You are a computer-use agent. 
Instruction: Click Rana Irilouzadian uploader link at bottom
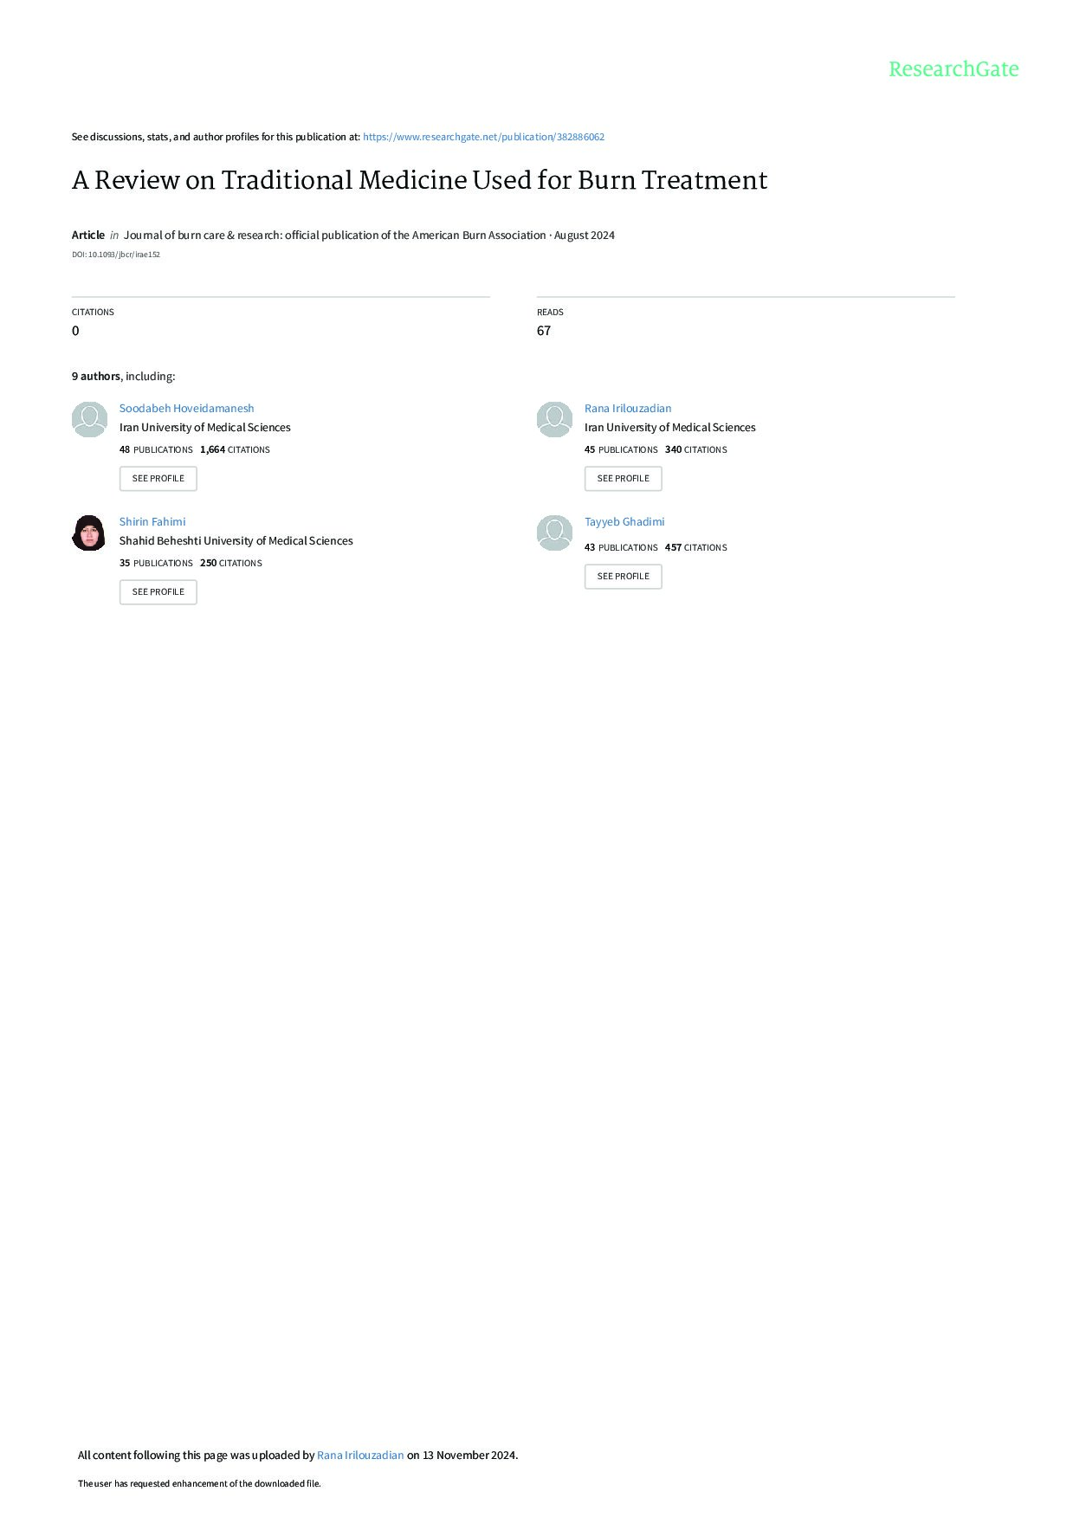360,1455
